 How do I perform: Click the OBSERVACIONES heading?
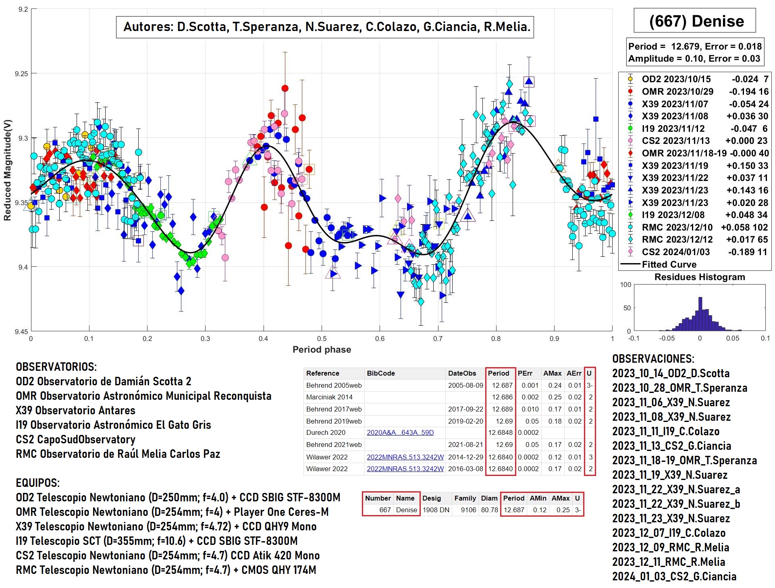[x=653, y=359]
